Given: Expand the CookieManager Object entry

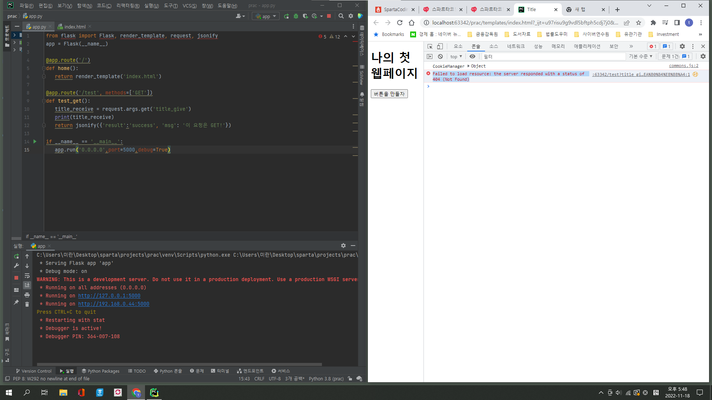Looking at the screenshot, I should (468, 66).
